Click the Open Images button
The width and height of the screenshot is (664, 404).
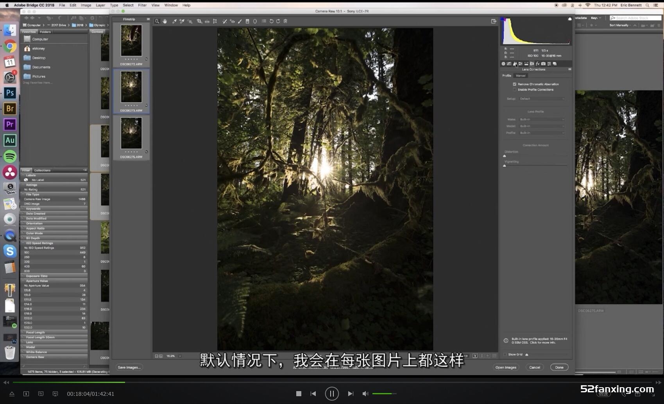[x=506, y=367]
